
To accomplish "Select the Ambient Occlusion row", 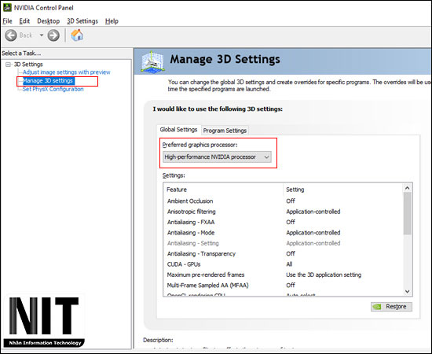I will pyautogui.click(x=284, y=201).
